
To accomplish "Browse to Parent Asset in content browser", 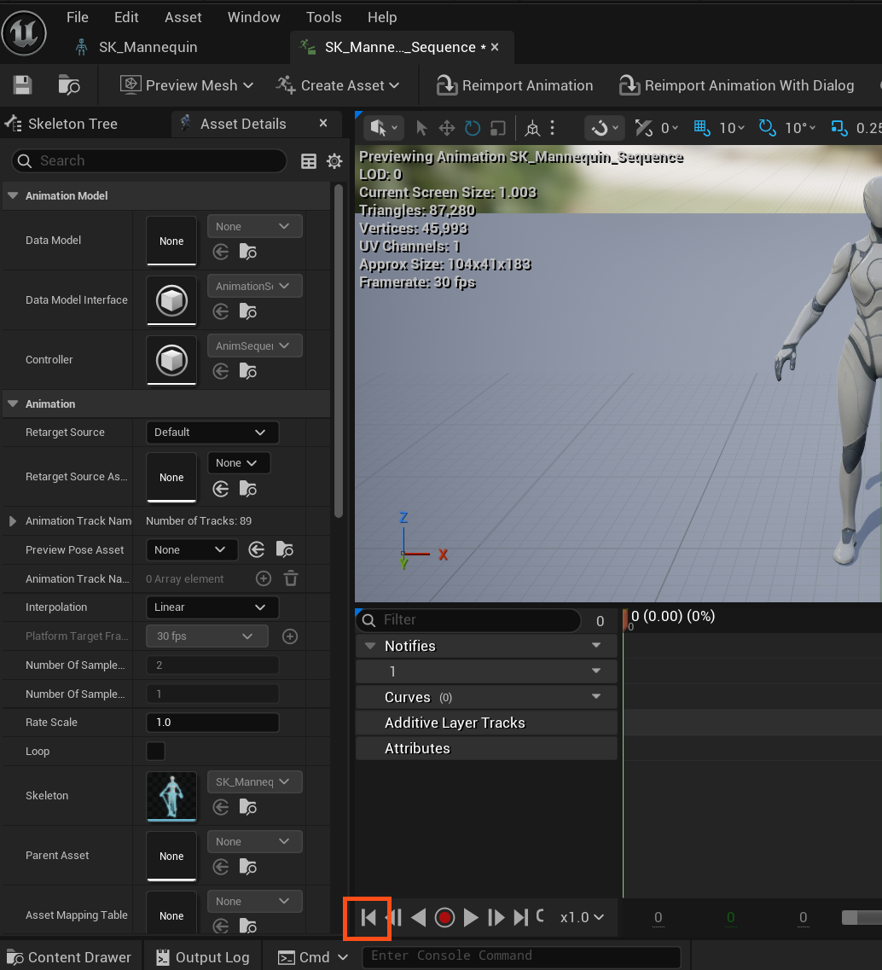I will (248, 867).
